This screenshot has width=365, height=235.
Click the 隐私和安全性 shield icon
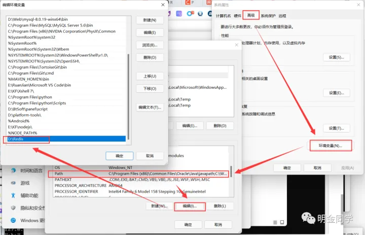pos(13,208)
